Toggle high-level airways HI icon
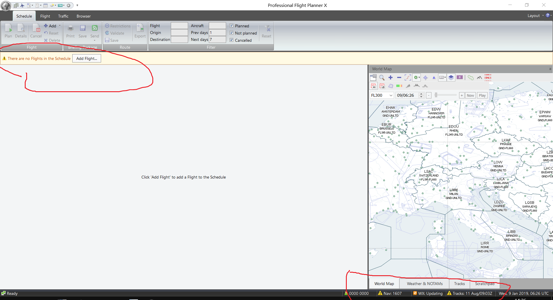 click(374, 86)
